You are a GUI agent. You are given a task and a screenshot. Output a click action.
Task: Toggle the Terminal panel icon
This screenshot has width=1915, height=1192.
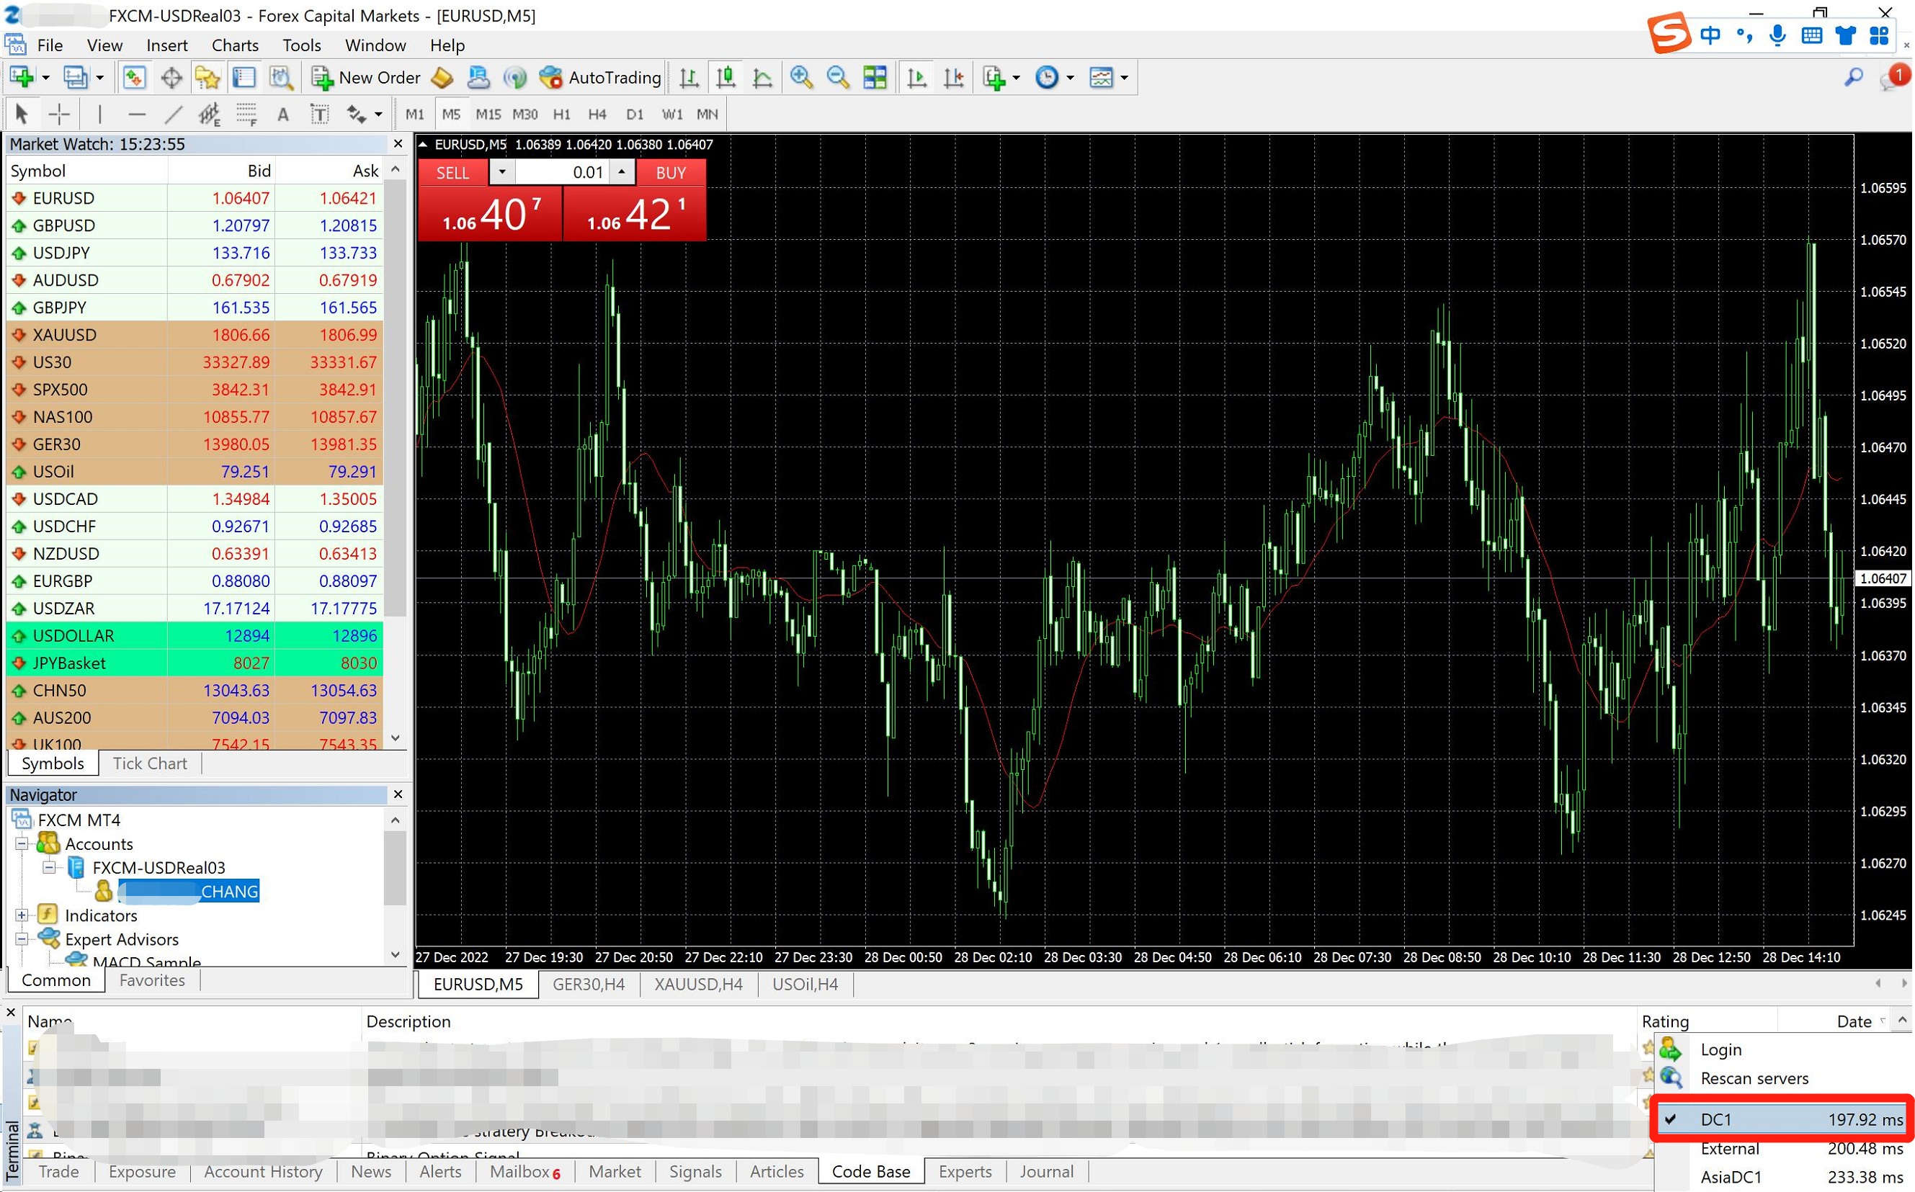pos(244,77)
